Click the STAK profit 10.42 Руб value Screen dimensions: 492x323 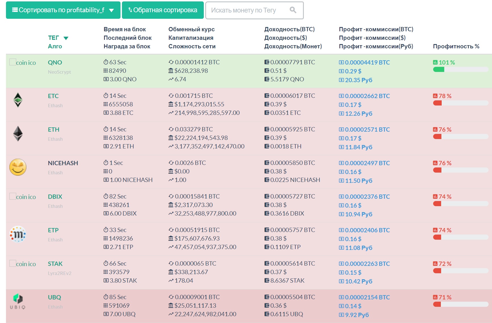pyautogui.click(x=359, y=281)
